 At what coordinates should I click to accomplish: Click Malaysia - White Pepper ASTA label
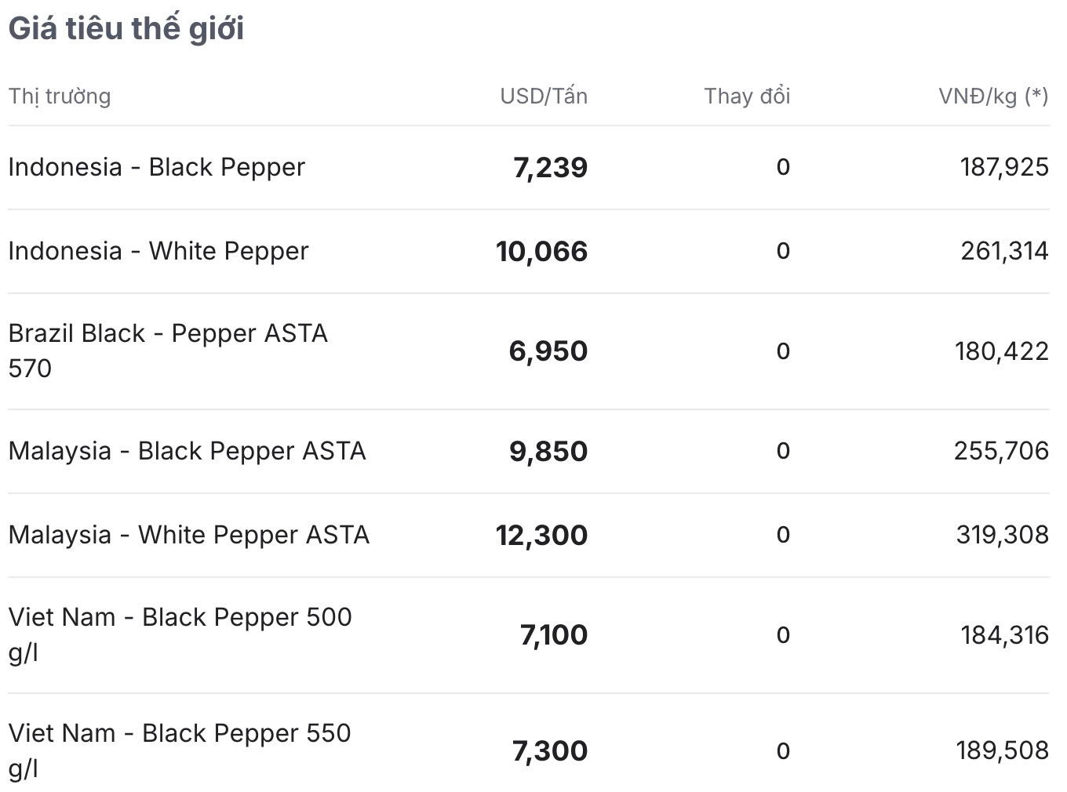tap(188, 535)
